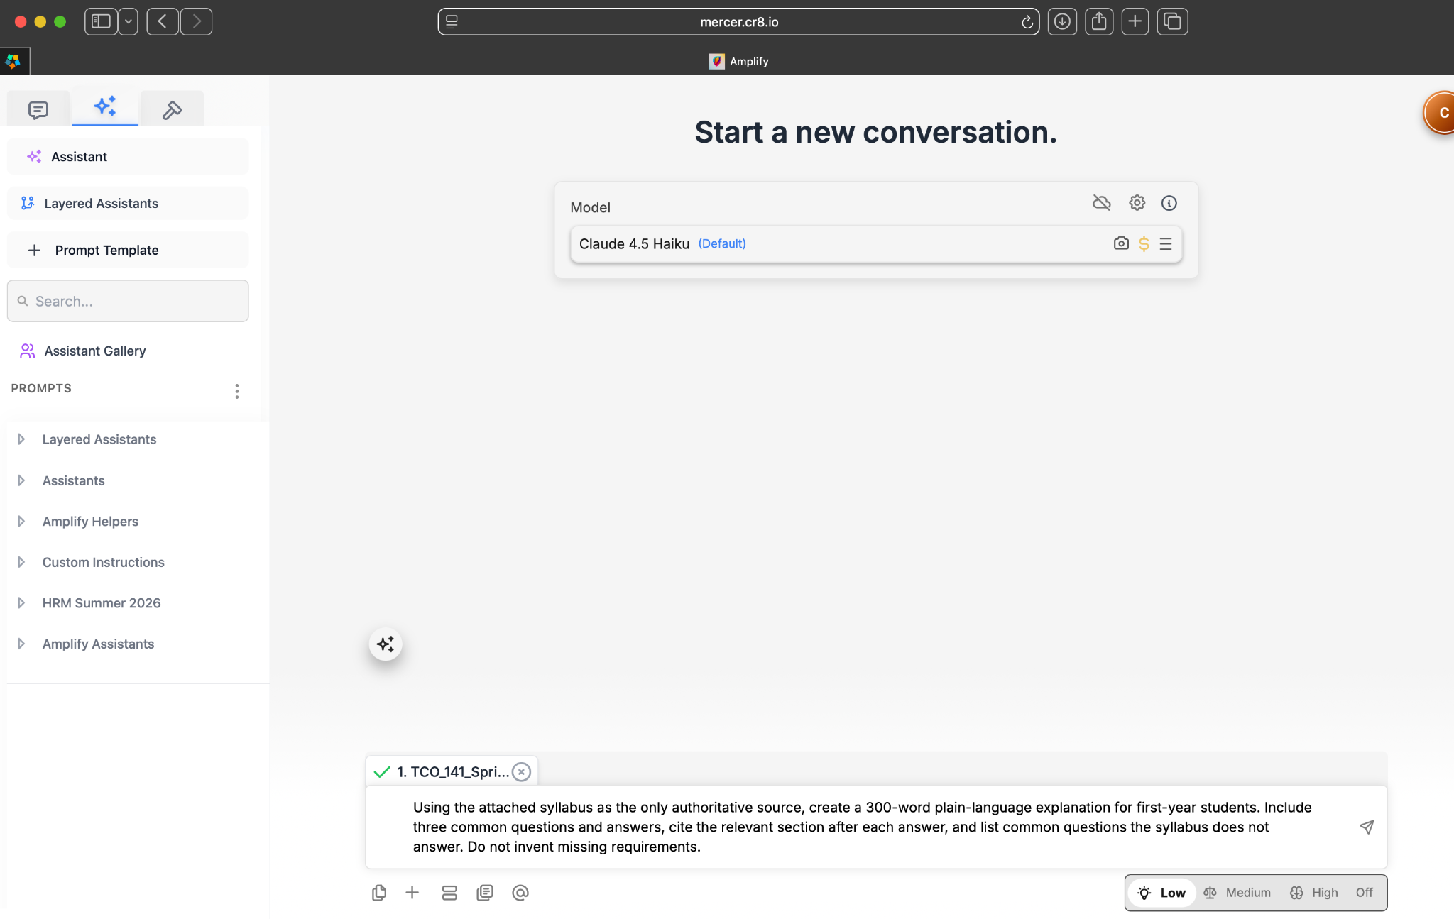Screen dimensions: 1454x919
Task: Click the @ mention icon
Action: [520, 893]
